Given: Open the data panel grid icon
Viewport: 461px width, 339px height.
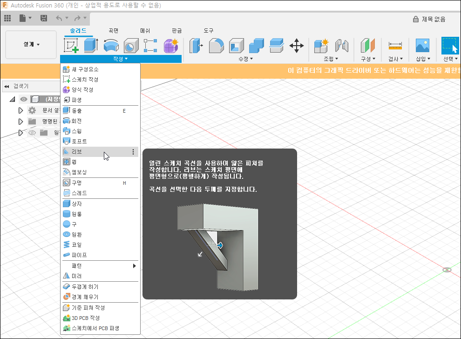Looking at the screenshot, I should 7,18.
